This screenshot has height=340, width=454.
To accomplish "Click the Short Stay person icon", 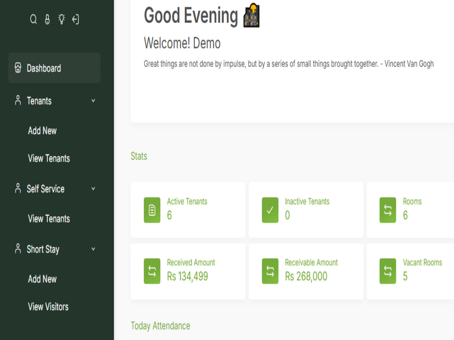I will coord(18,248).
